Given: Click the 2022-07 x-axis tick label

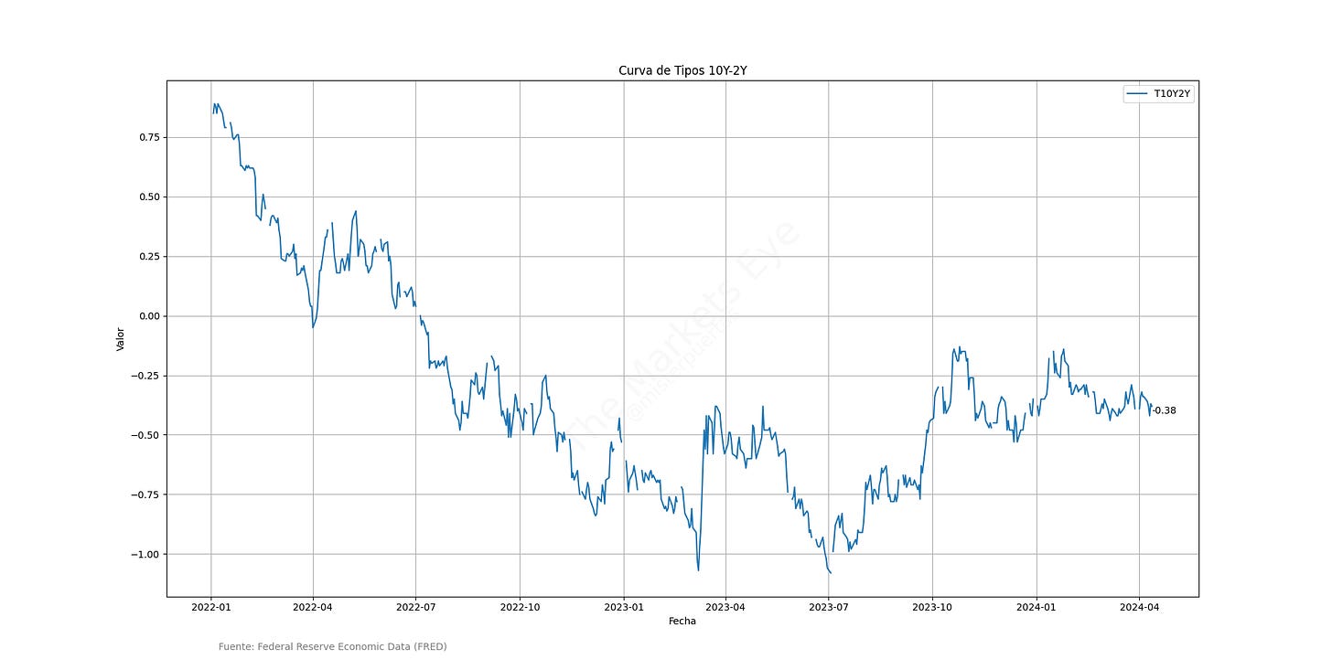Looking at the screenshot, I should coord(416,607).
